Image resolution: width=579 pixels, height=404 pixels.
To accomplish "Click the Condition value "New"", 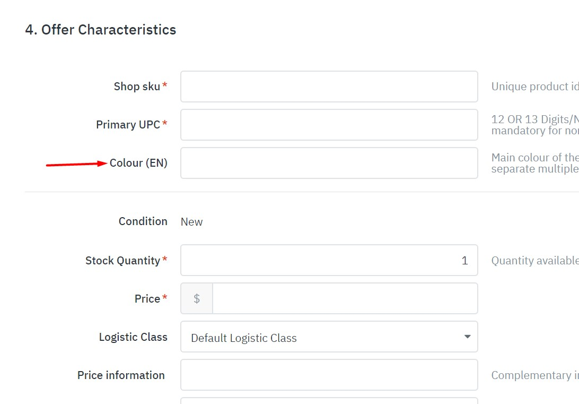I will 191,222.
